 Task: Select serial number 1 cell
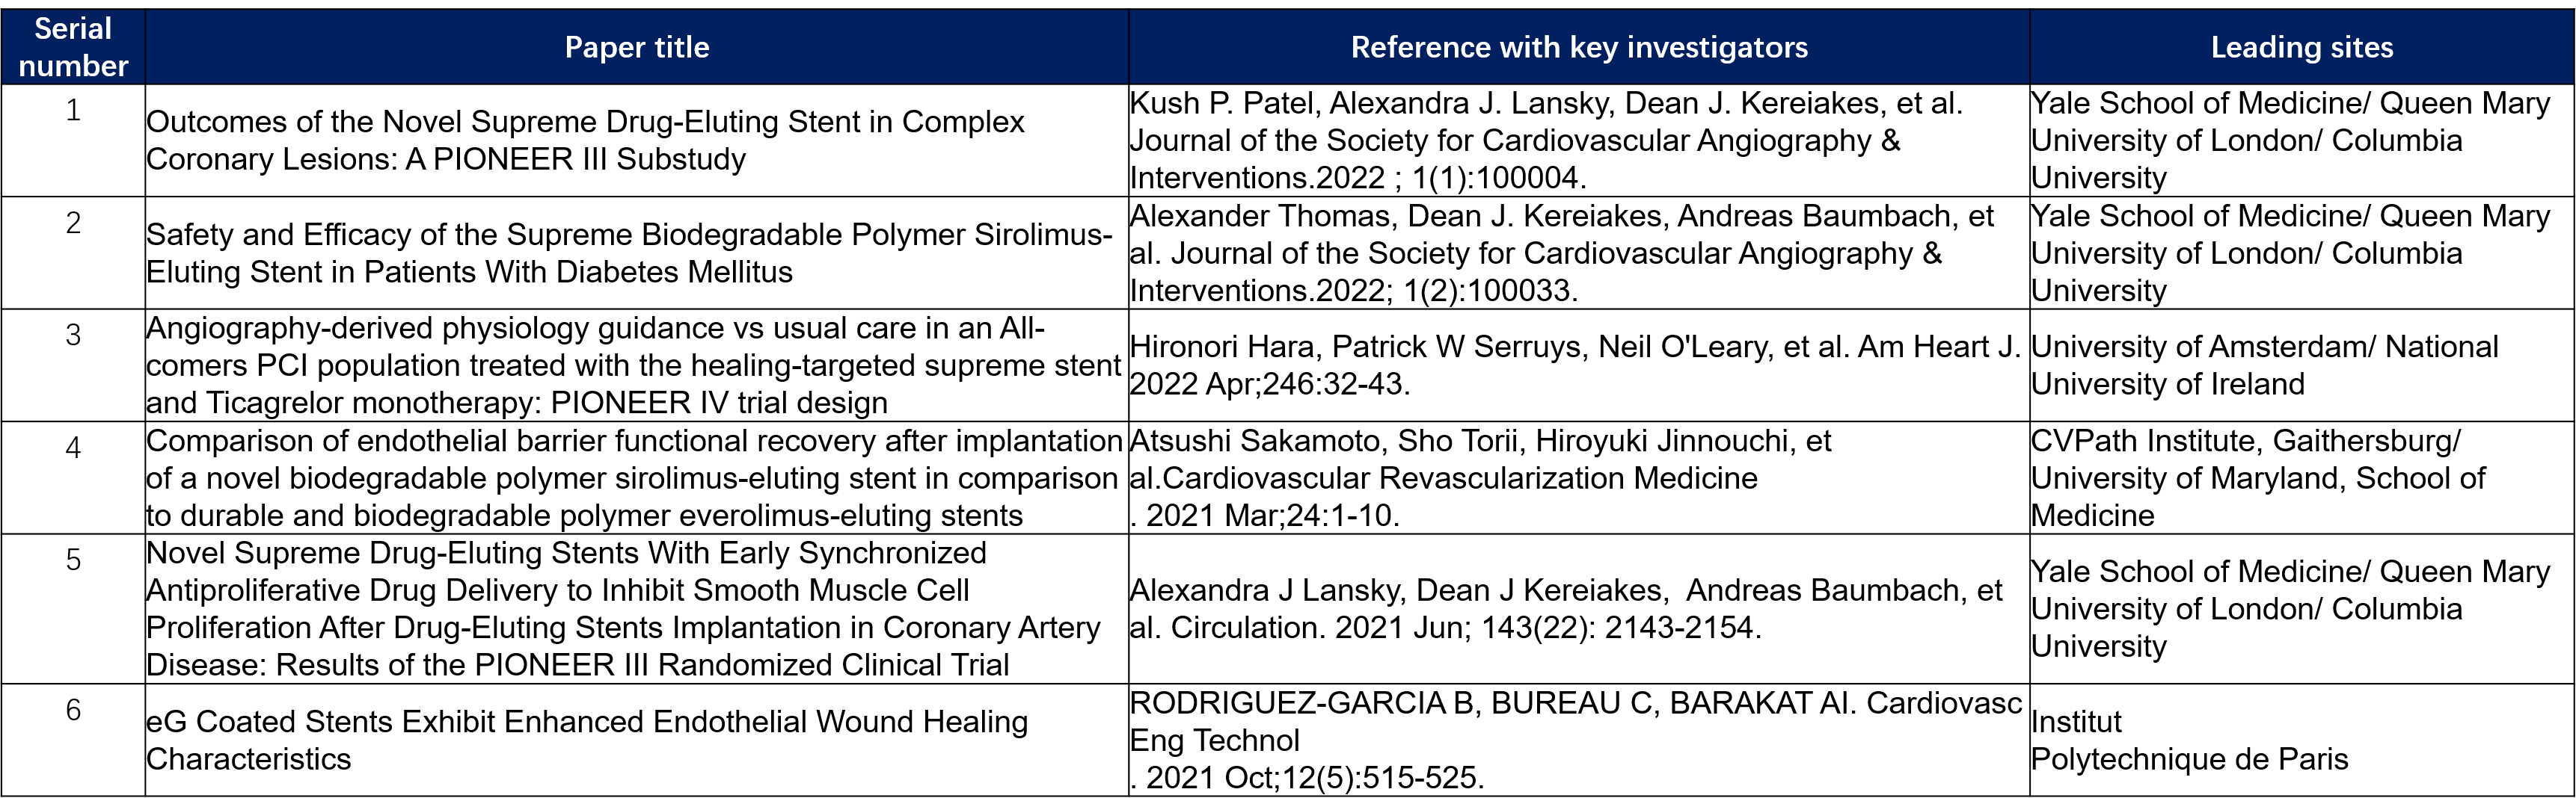73,110
